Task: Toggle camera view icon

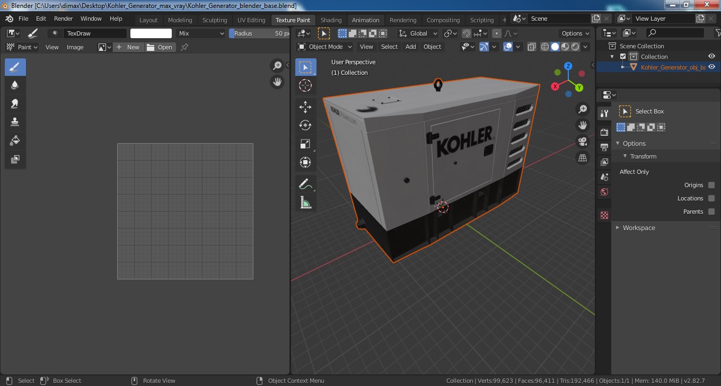Action: 583,142
